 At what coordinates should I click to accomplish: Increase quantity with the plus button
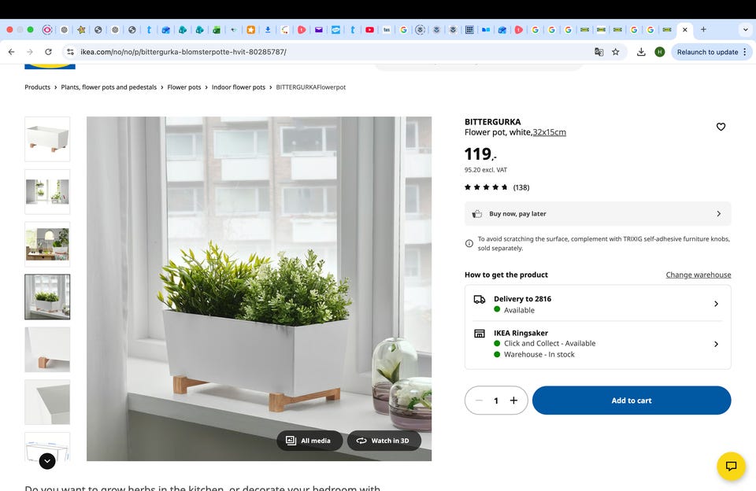click(514, 401)
